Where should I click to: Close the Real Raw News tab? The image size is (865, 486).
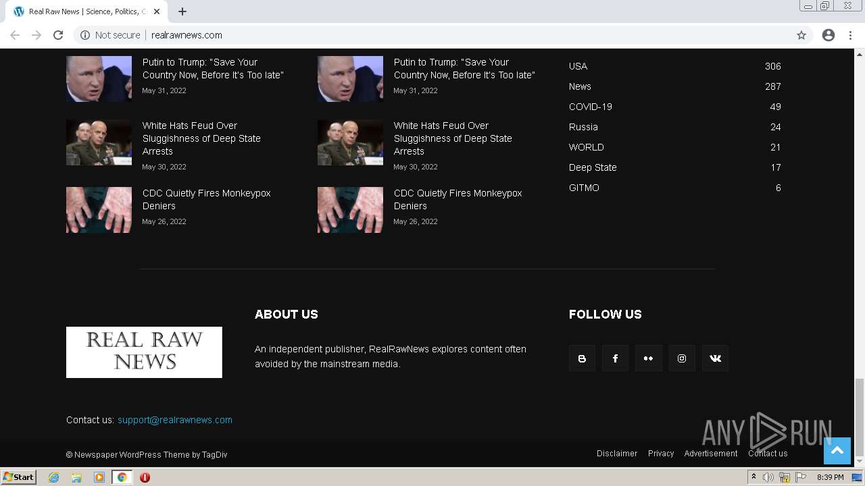click(157, 11)
